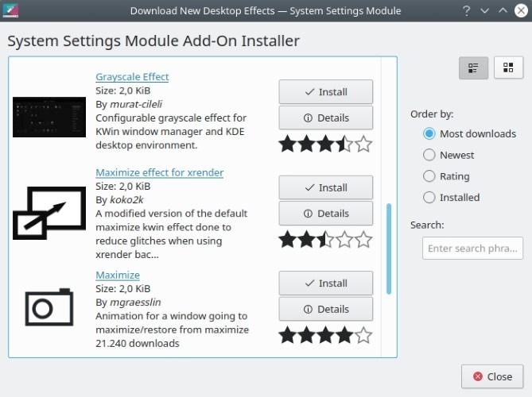This screenshot has height=397, width=532.
Task: Click the search phrase input field
Action: tap(472, 249)
